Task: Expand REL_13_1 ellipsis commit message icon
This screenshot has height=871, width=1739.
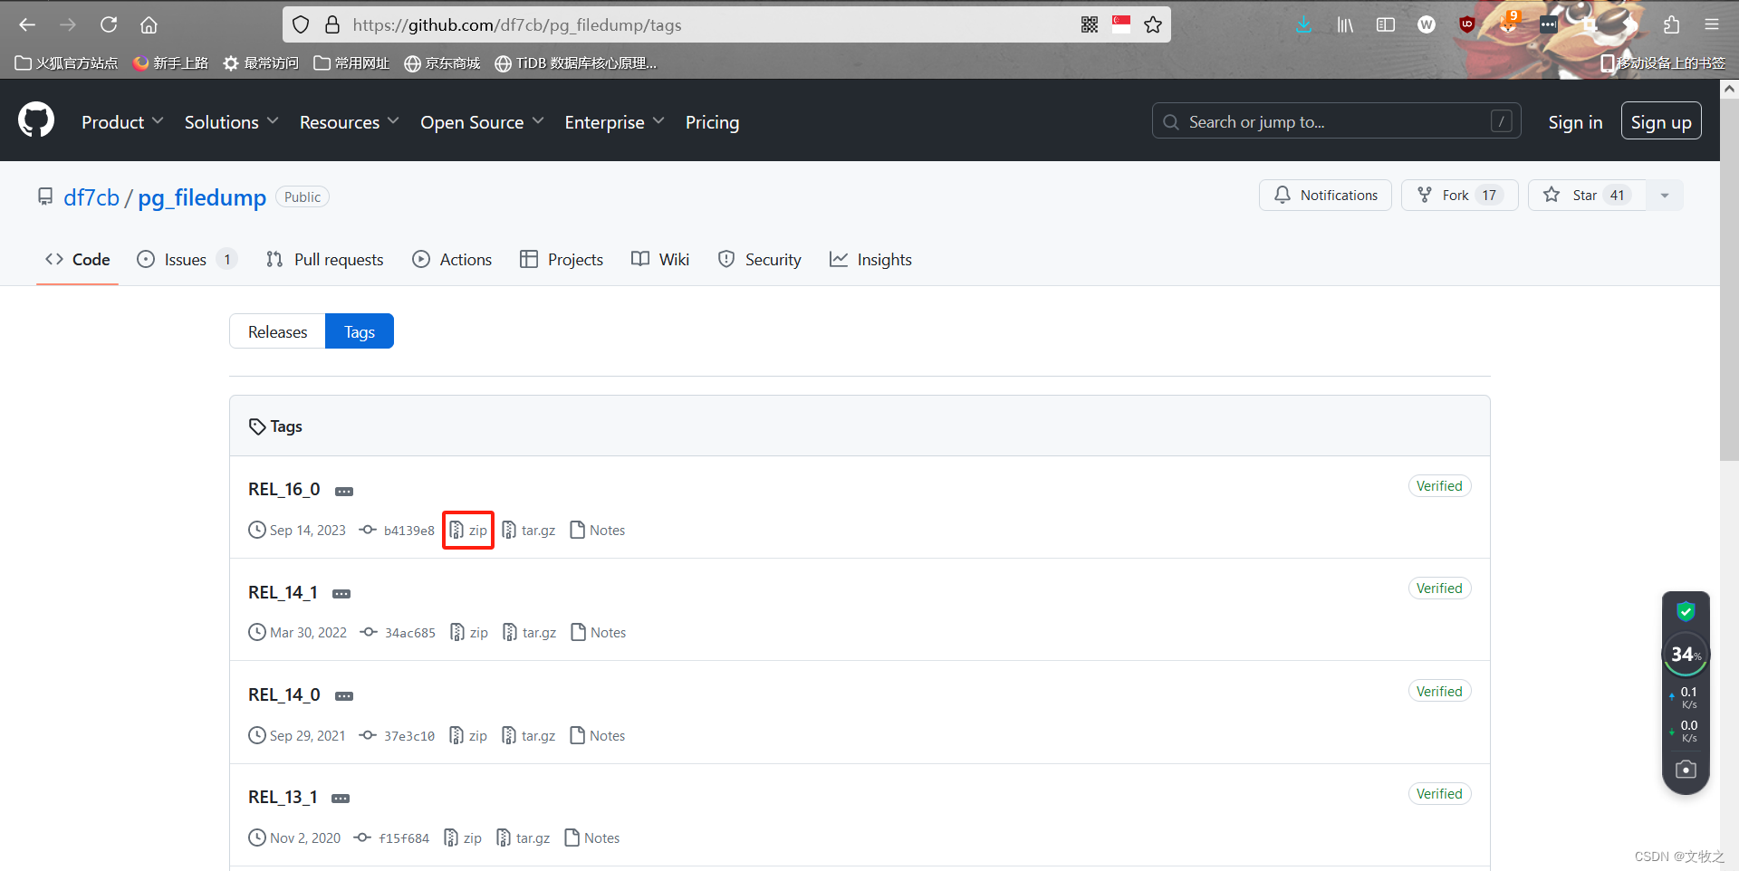Action: 341,799
